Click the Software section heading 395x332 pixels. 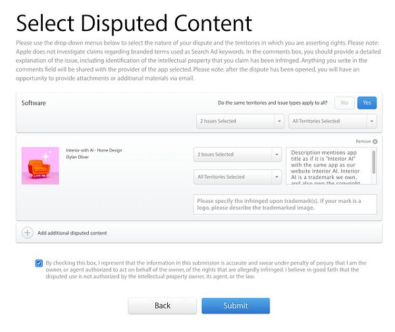click(x=34, y=103)
